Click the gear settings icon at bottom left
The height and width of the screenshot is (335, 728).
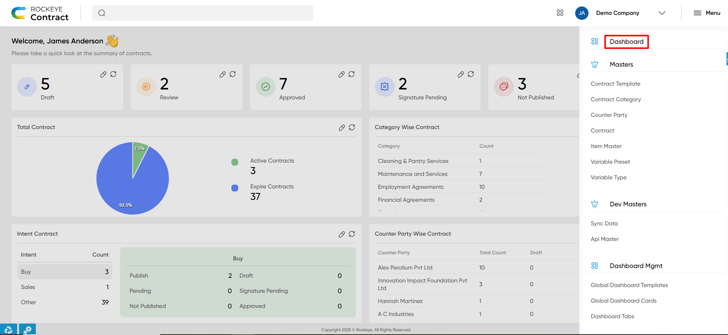point(27,330)
